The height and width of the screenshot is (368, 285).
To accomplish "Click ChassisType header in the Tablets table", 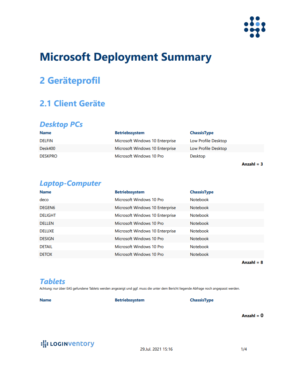I will coord(202,300).
